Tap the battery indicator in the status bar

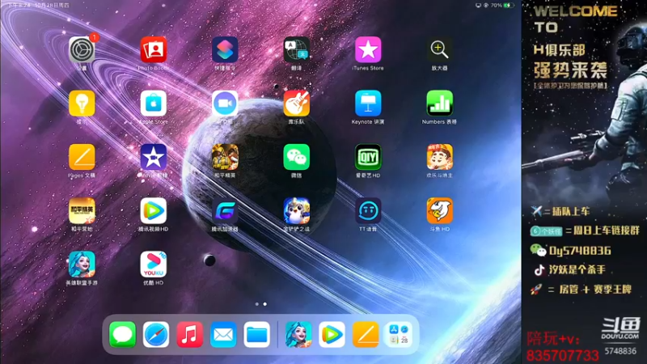(509, 6)
